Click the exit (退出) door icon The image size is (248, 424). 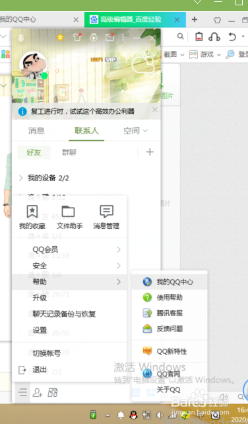coord(22,370)
